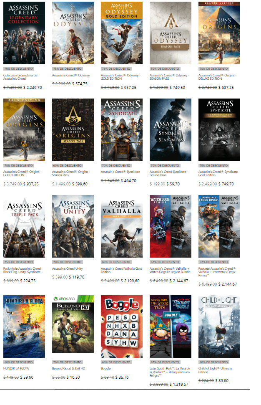261x405 pixels.
Task: Open the 'Assassin's Creed® Syndicate Gold Edition' title link
Action: 218,174
